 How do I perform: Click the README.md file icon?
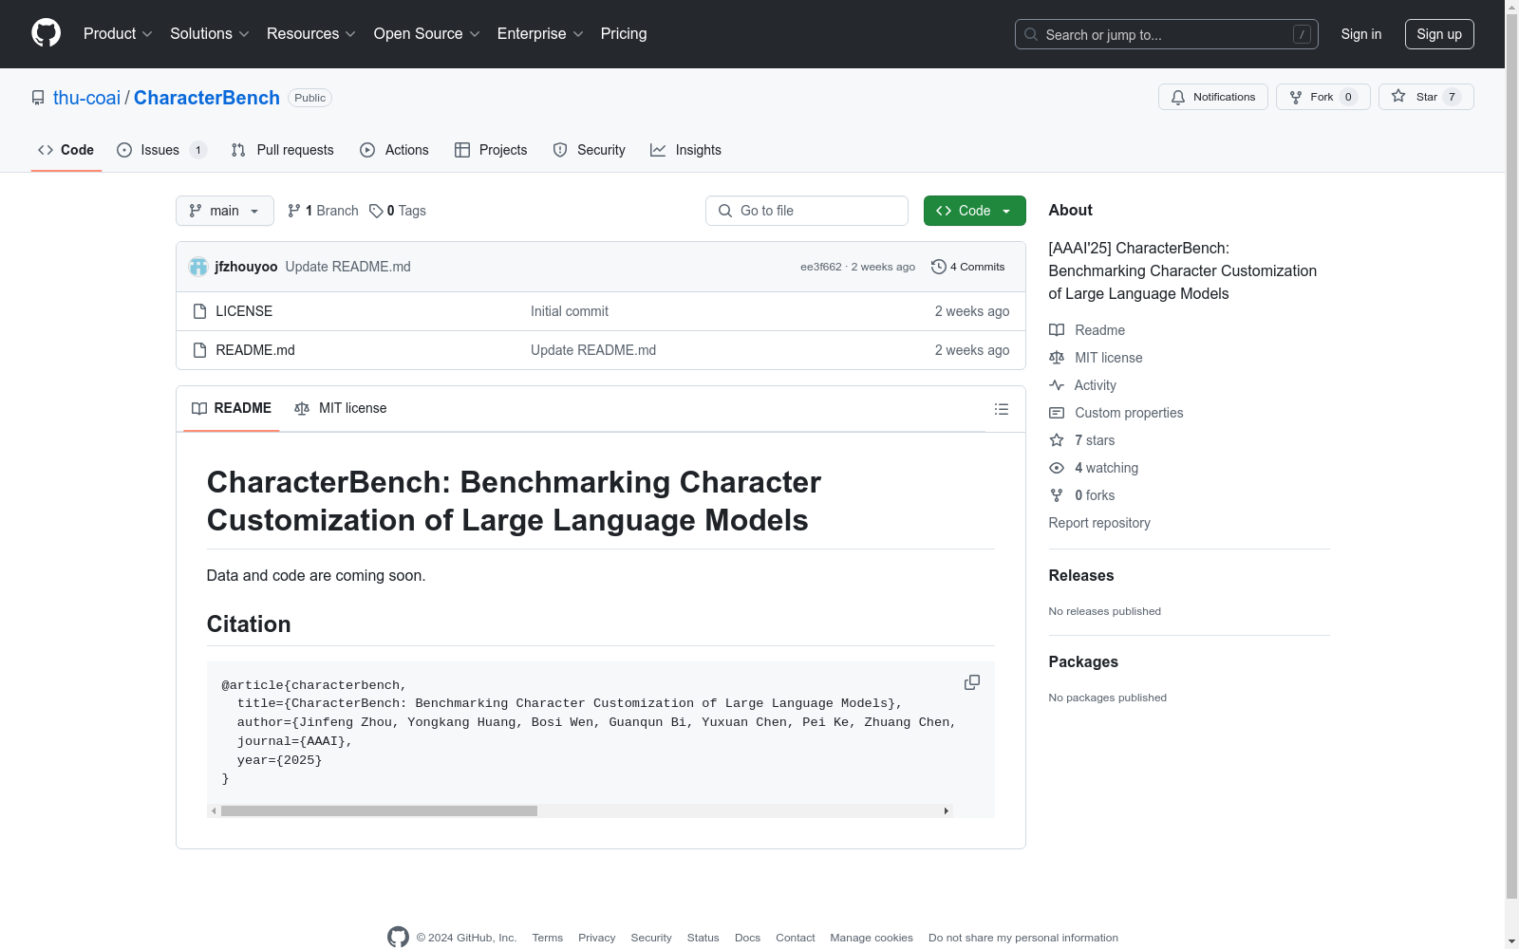pyautogui.click(x=199, y=350)
